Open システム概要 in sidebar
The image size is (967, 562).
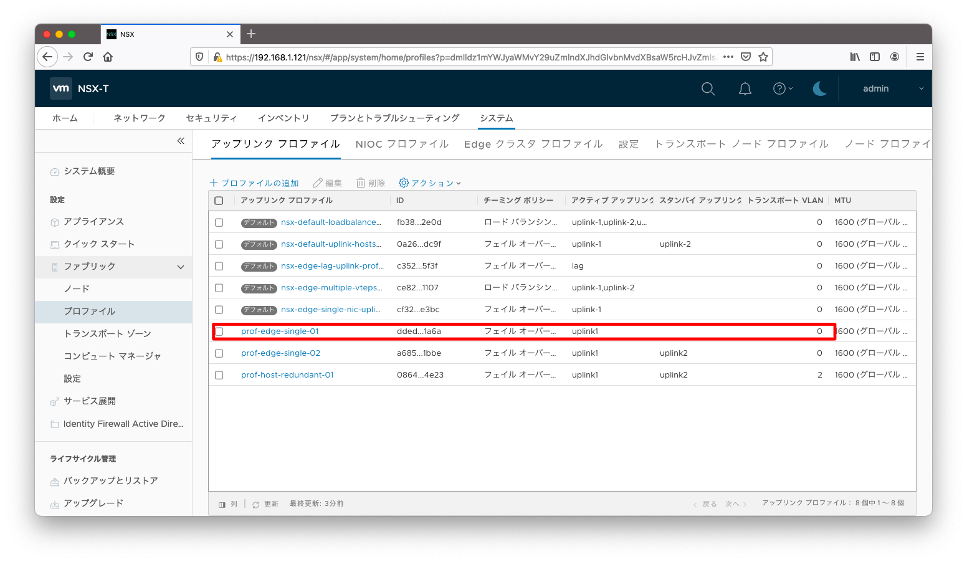pyautogui.click(x=89, y=171)
